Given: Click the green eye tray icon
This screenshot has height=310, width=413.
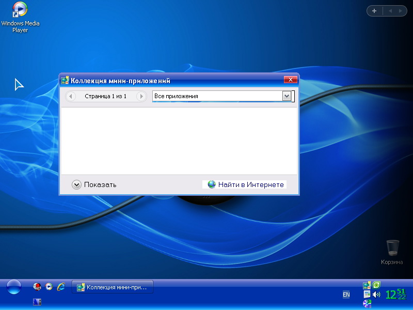Looking at the screenshot, I should [377, 285].
